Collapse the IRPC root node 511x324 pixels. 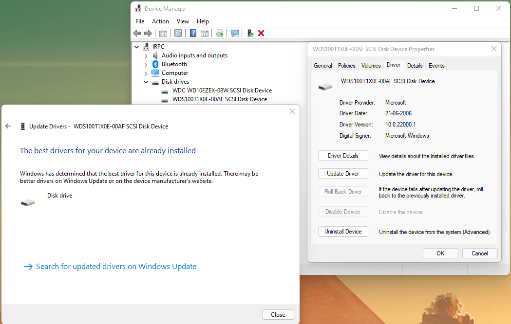(137, 47)
